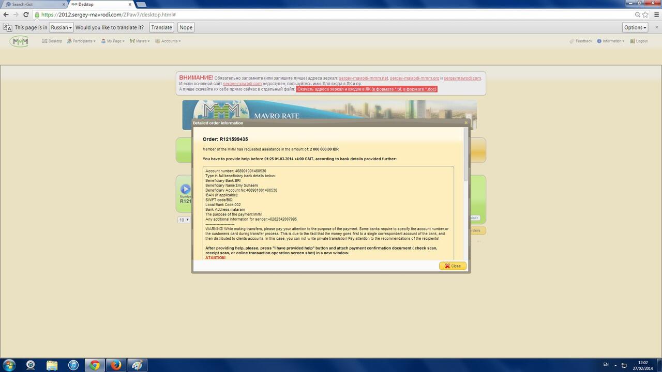Image resolution: width=662 pixels, height=372 pixels.
Task: Open the sergey-mavrodi-mmm.net mirror link
Action: (363, 78)
